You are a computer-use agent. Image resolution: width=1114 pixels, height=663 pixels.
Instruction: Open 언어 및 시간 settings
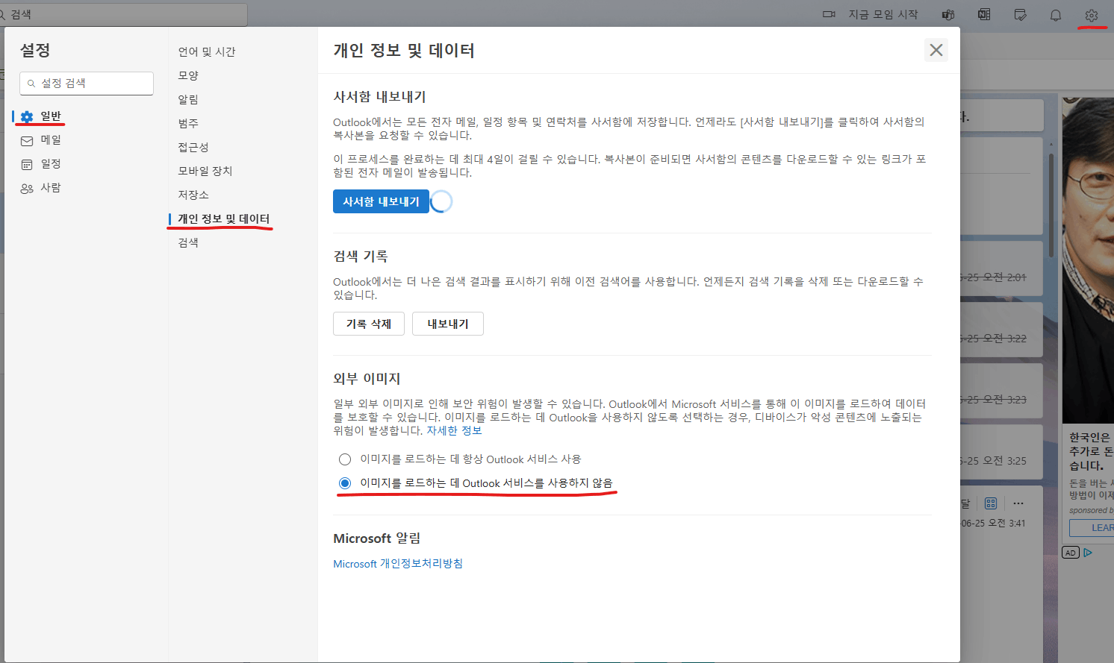pos(207,51)
